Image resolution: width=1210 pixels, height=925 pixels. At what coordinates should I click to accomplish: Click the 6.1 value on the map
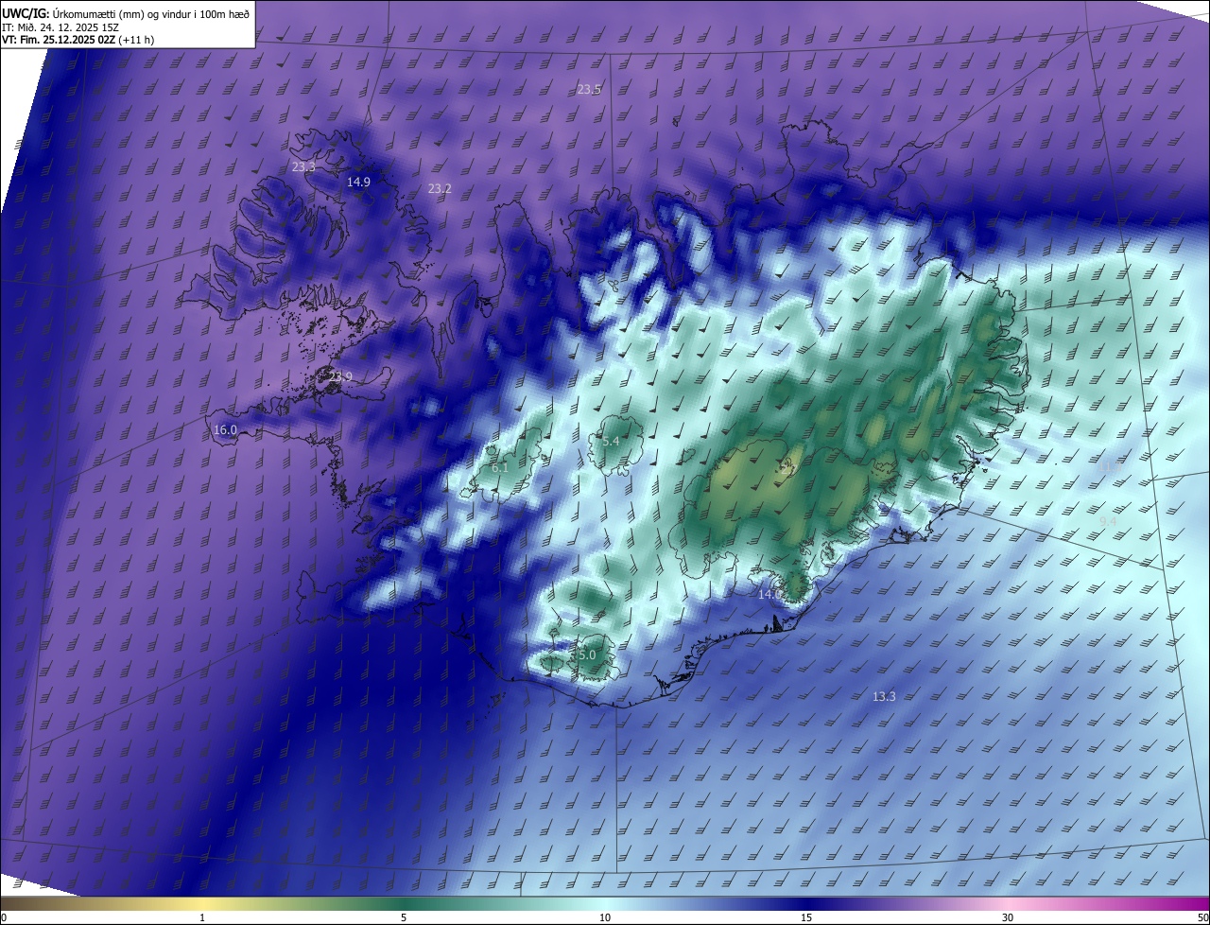pyautogui.click(x=500, y=468)
